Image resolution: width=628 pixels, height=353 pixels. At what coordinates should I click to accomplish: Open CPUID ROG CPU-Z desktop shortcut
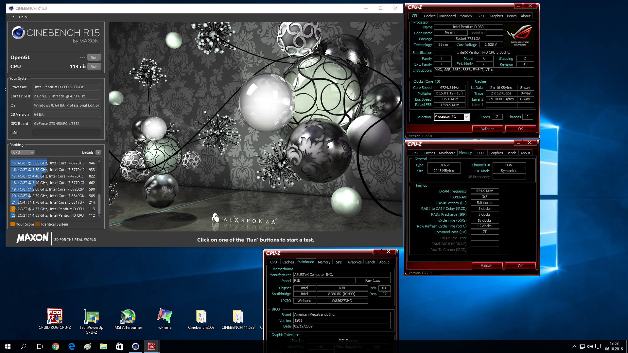coord(55,319)
